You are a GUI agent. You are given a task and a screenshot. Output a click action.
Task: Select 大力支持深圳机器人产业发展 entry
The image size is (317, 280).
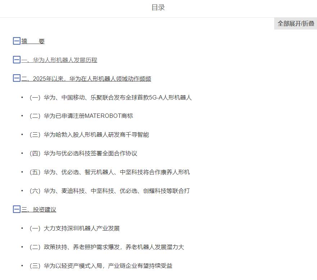point(74,228)
